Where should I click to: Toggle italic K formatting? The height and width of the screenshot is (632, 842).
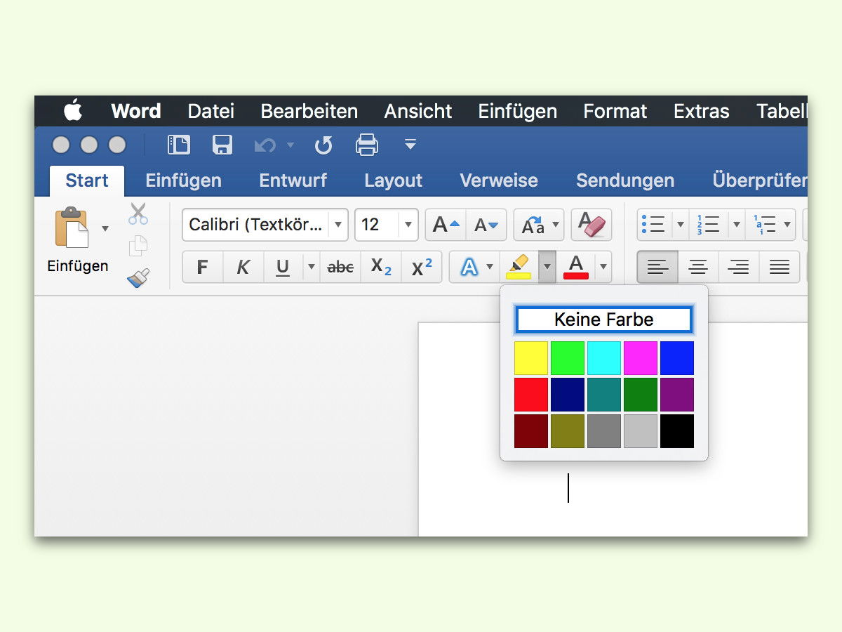point(243,267)
